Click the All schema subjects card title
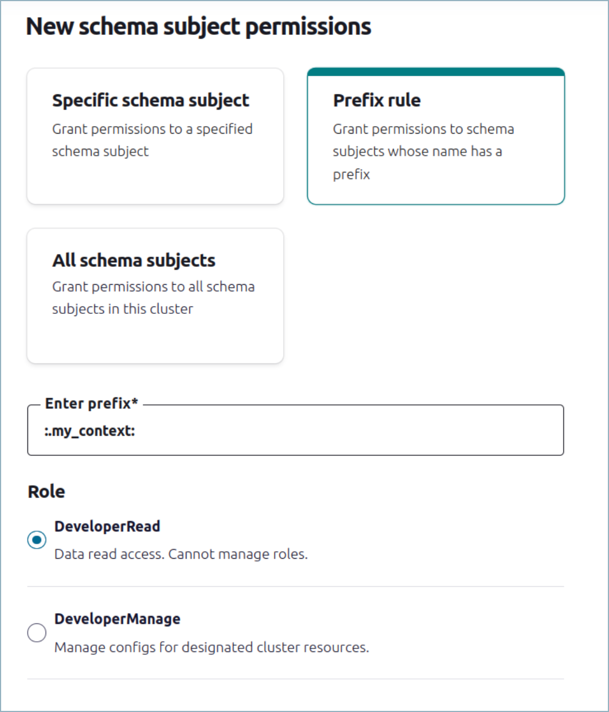609x712 pixels. coord(134,260)
